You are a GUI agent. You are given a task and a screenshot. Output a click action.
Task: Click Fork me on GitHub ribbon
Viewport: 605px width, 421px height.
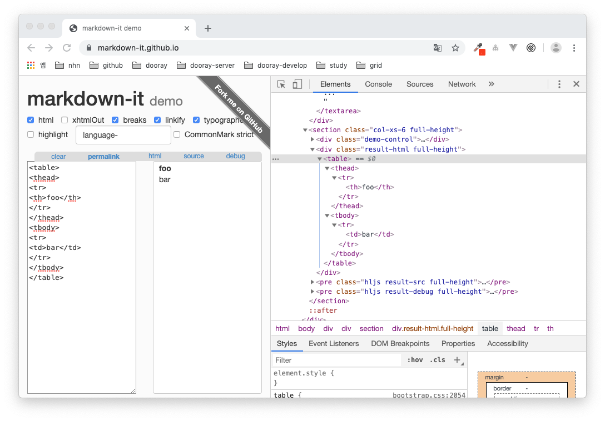pos(239,109)
